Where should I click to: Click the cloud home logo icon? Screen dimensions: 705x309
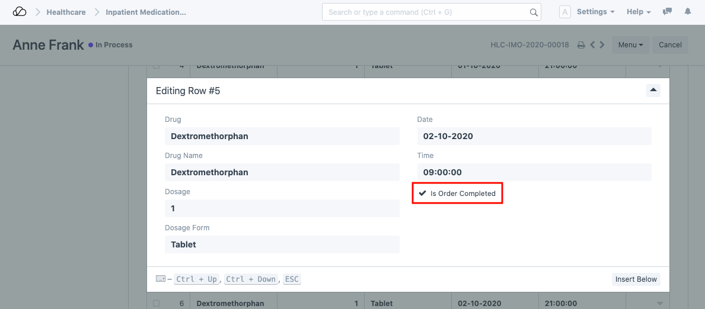(x=20, y=12)
